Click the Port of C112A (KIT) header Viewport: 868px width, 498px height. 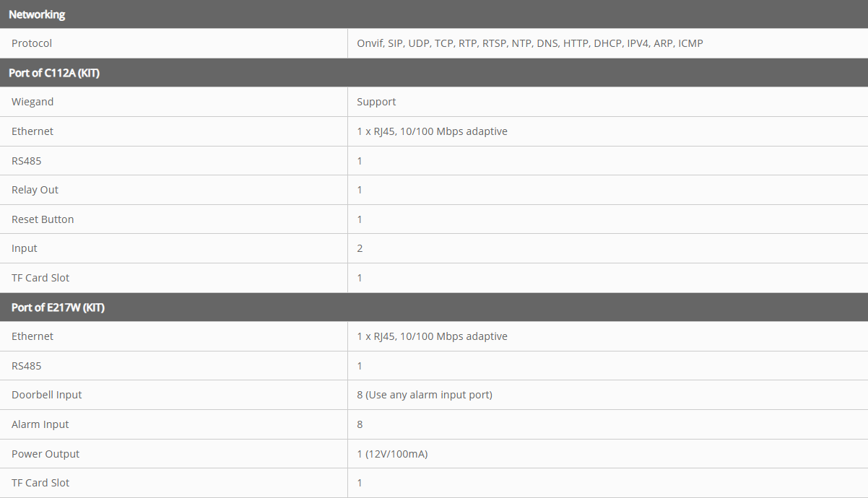pos(434,73)
